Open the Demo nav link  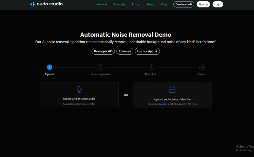pyautogui.click(x=150, y=4)
